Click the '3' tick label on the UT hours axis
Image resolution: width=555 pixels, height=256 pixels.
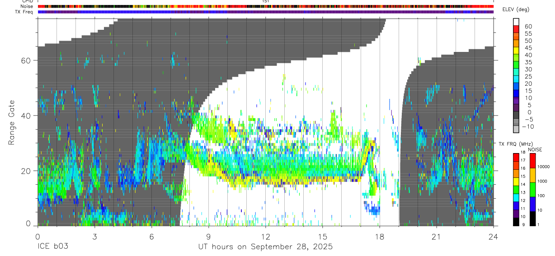[94, 237]
